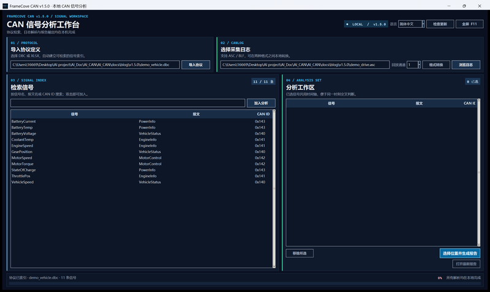Select the BatteryTemp signal row
Image resolution: width=490 pixels, height=292 pixels.
(141, 127)
